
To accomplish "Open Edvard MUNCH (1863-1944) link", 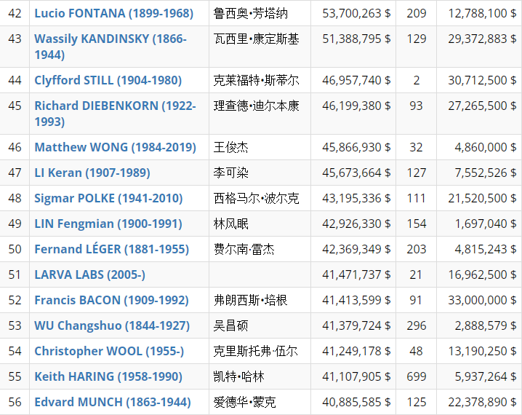I will (113, 403).
